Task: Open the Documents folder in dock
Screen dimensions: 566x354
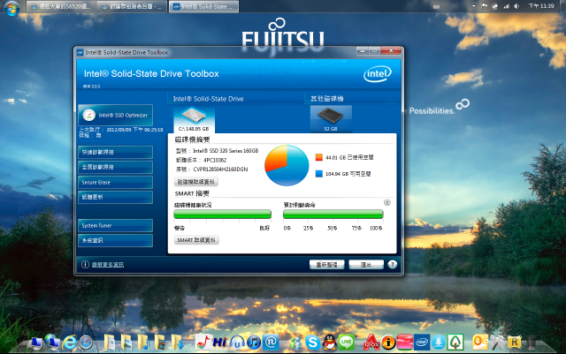Action: coord(110,343)
